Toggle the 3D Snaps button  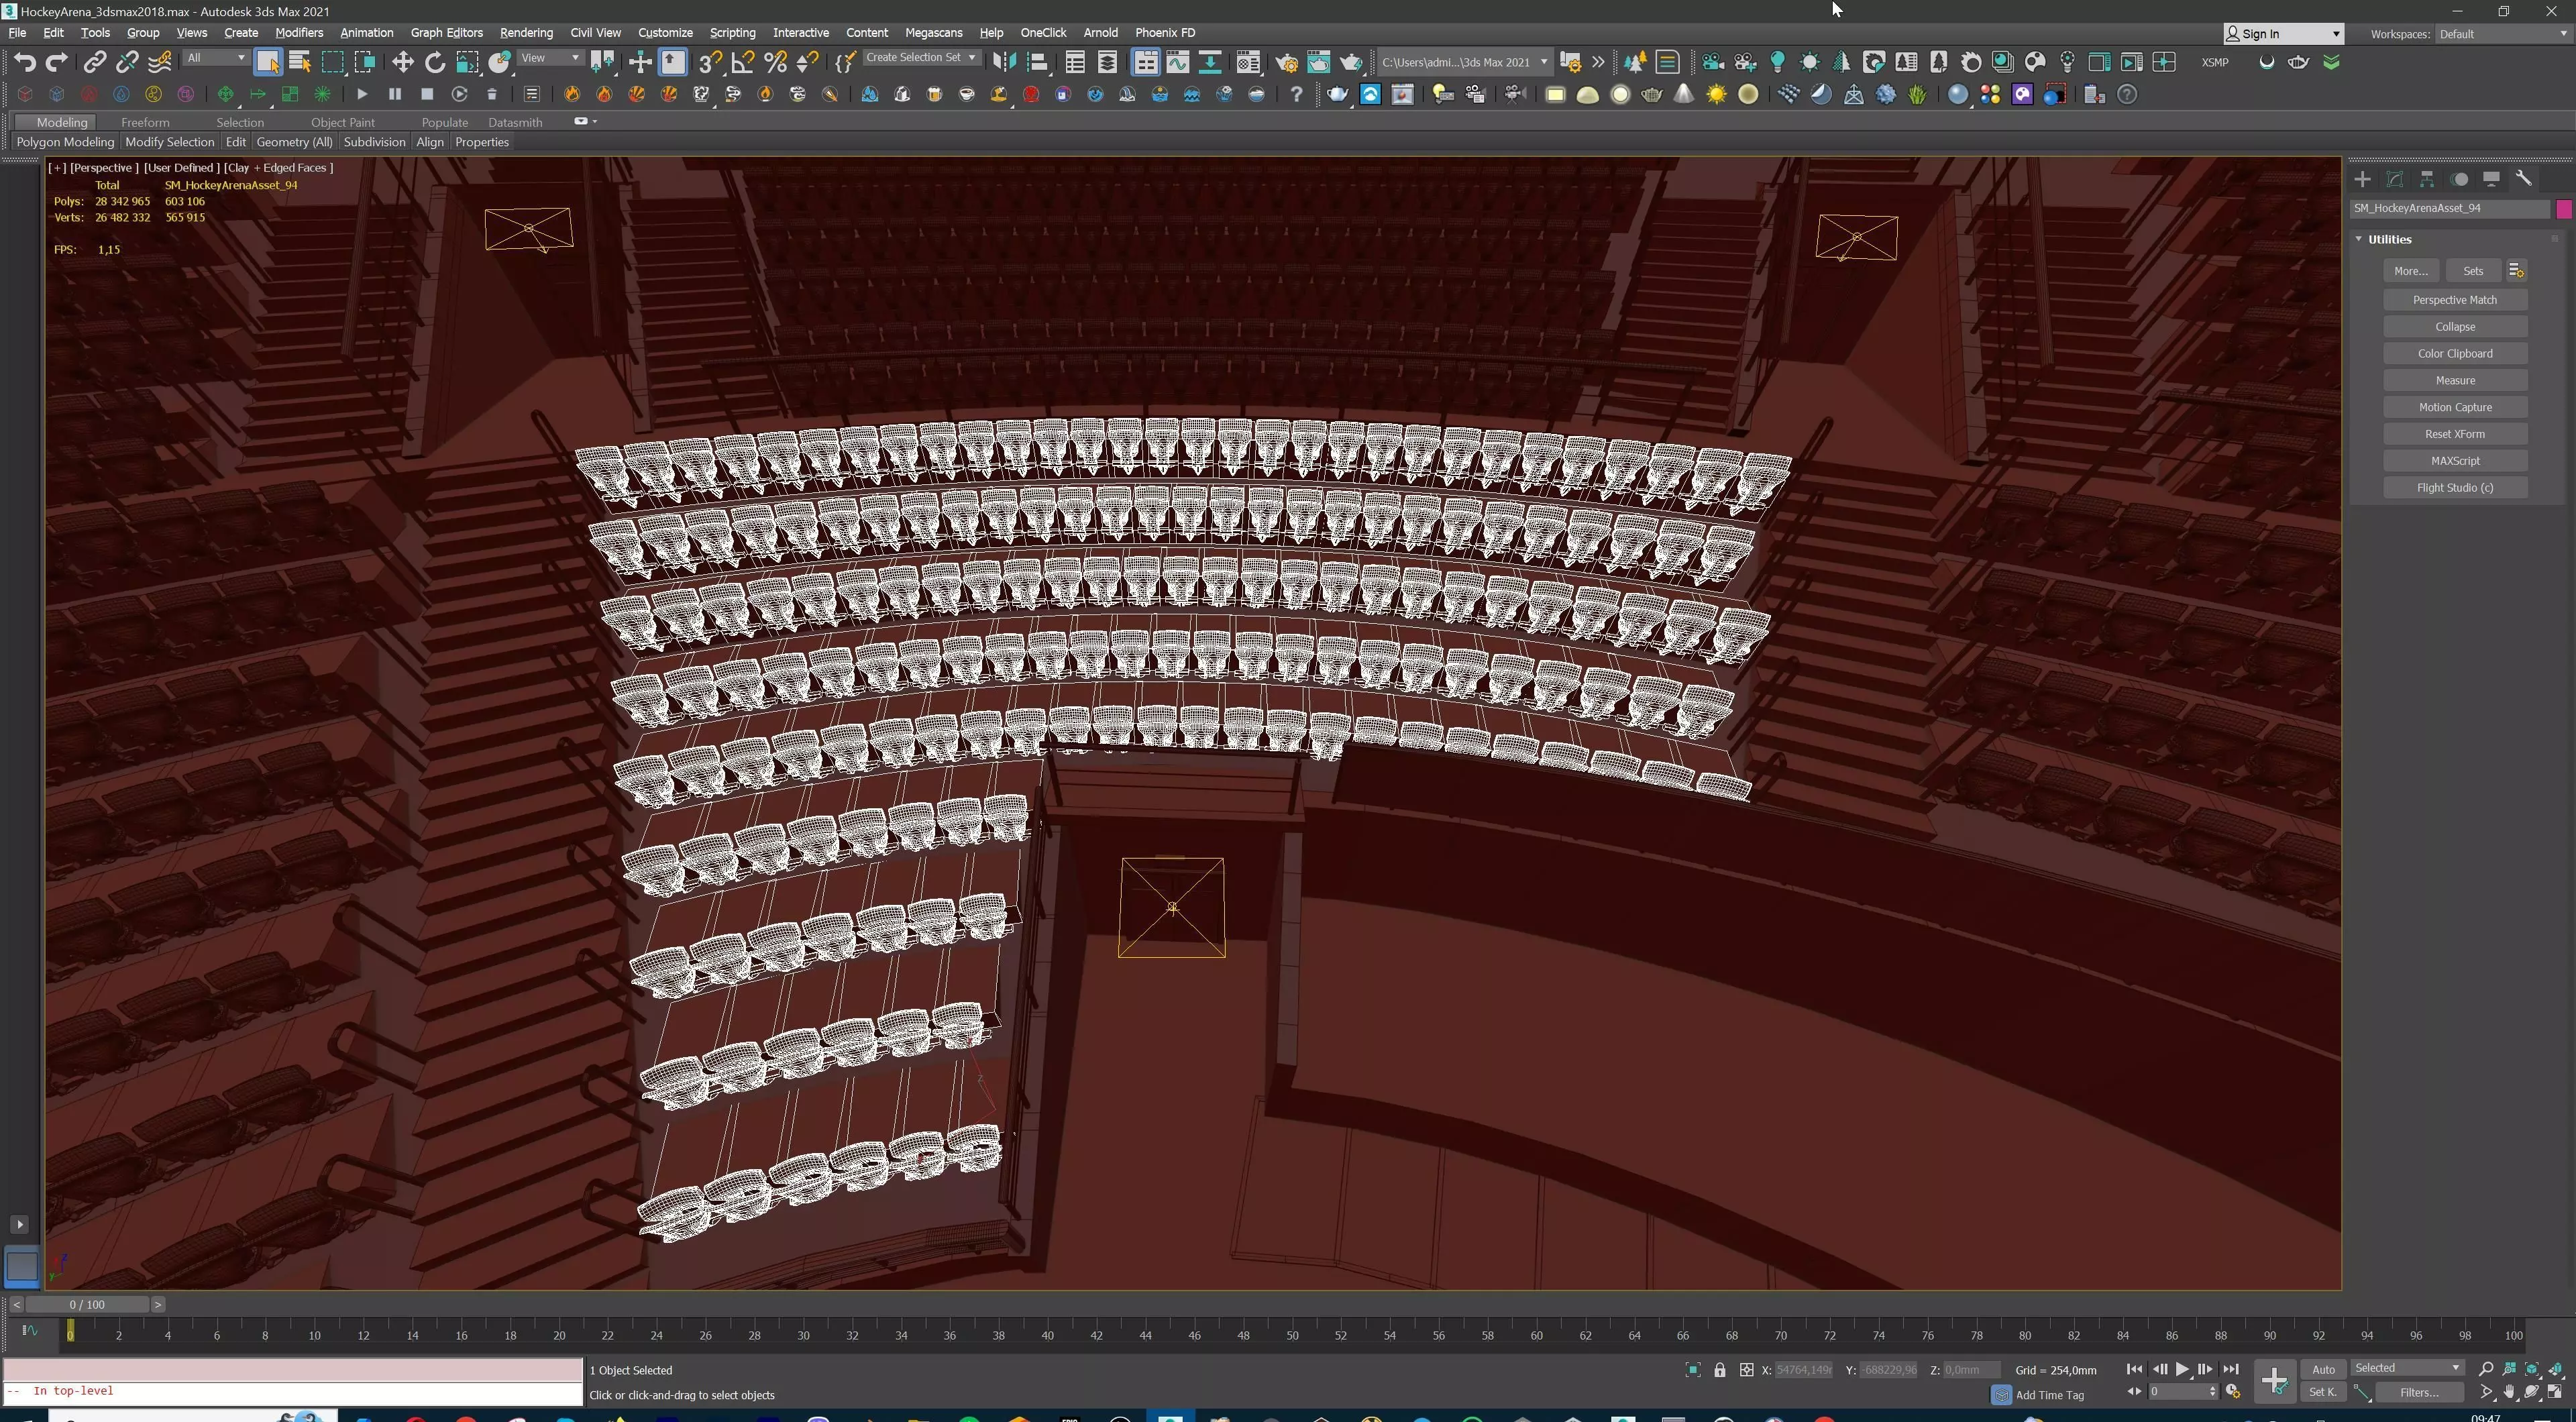[710, 62]
